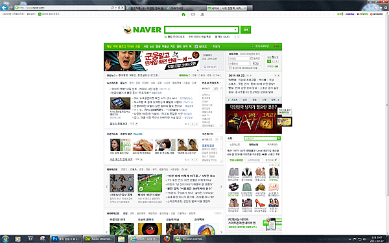Click the green Naver search button
The height and width of the screenshot is (243, 389).
(246, 30)
